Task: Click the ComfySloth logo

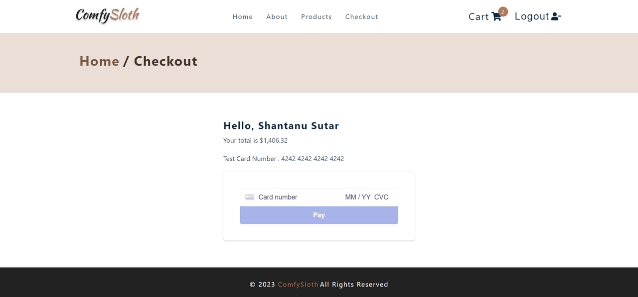Action: pyautogui.click(x=108, y=15)
